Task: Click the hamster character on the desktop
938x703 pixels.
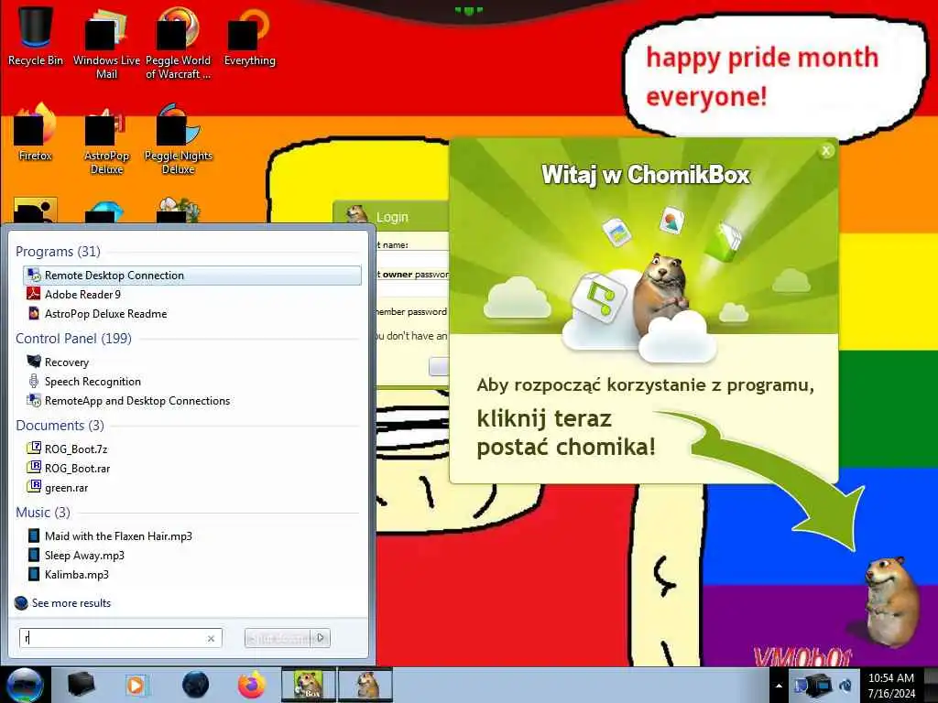Action: tap(890, 600)
